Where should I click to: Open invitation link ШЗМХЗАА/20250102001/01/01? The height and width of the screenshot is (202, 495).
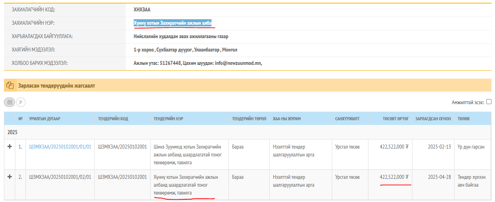(60, 147)
